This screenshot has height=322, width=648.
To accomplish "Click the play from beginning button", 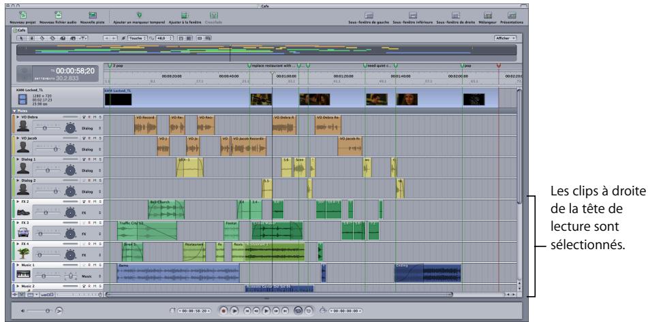I will [x=234, y=310].
